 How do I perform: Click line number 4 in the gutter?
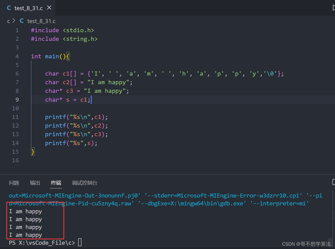(x=17, y=56)
